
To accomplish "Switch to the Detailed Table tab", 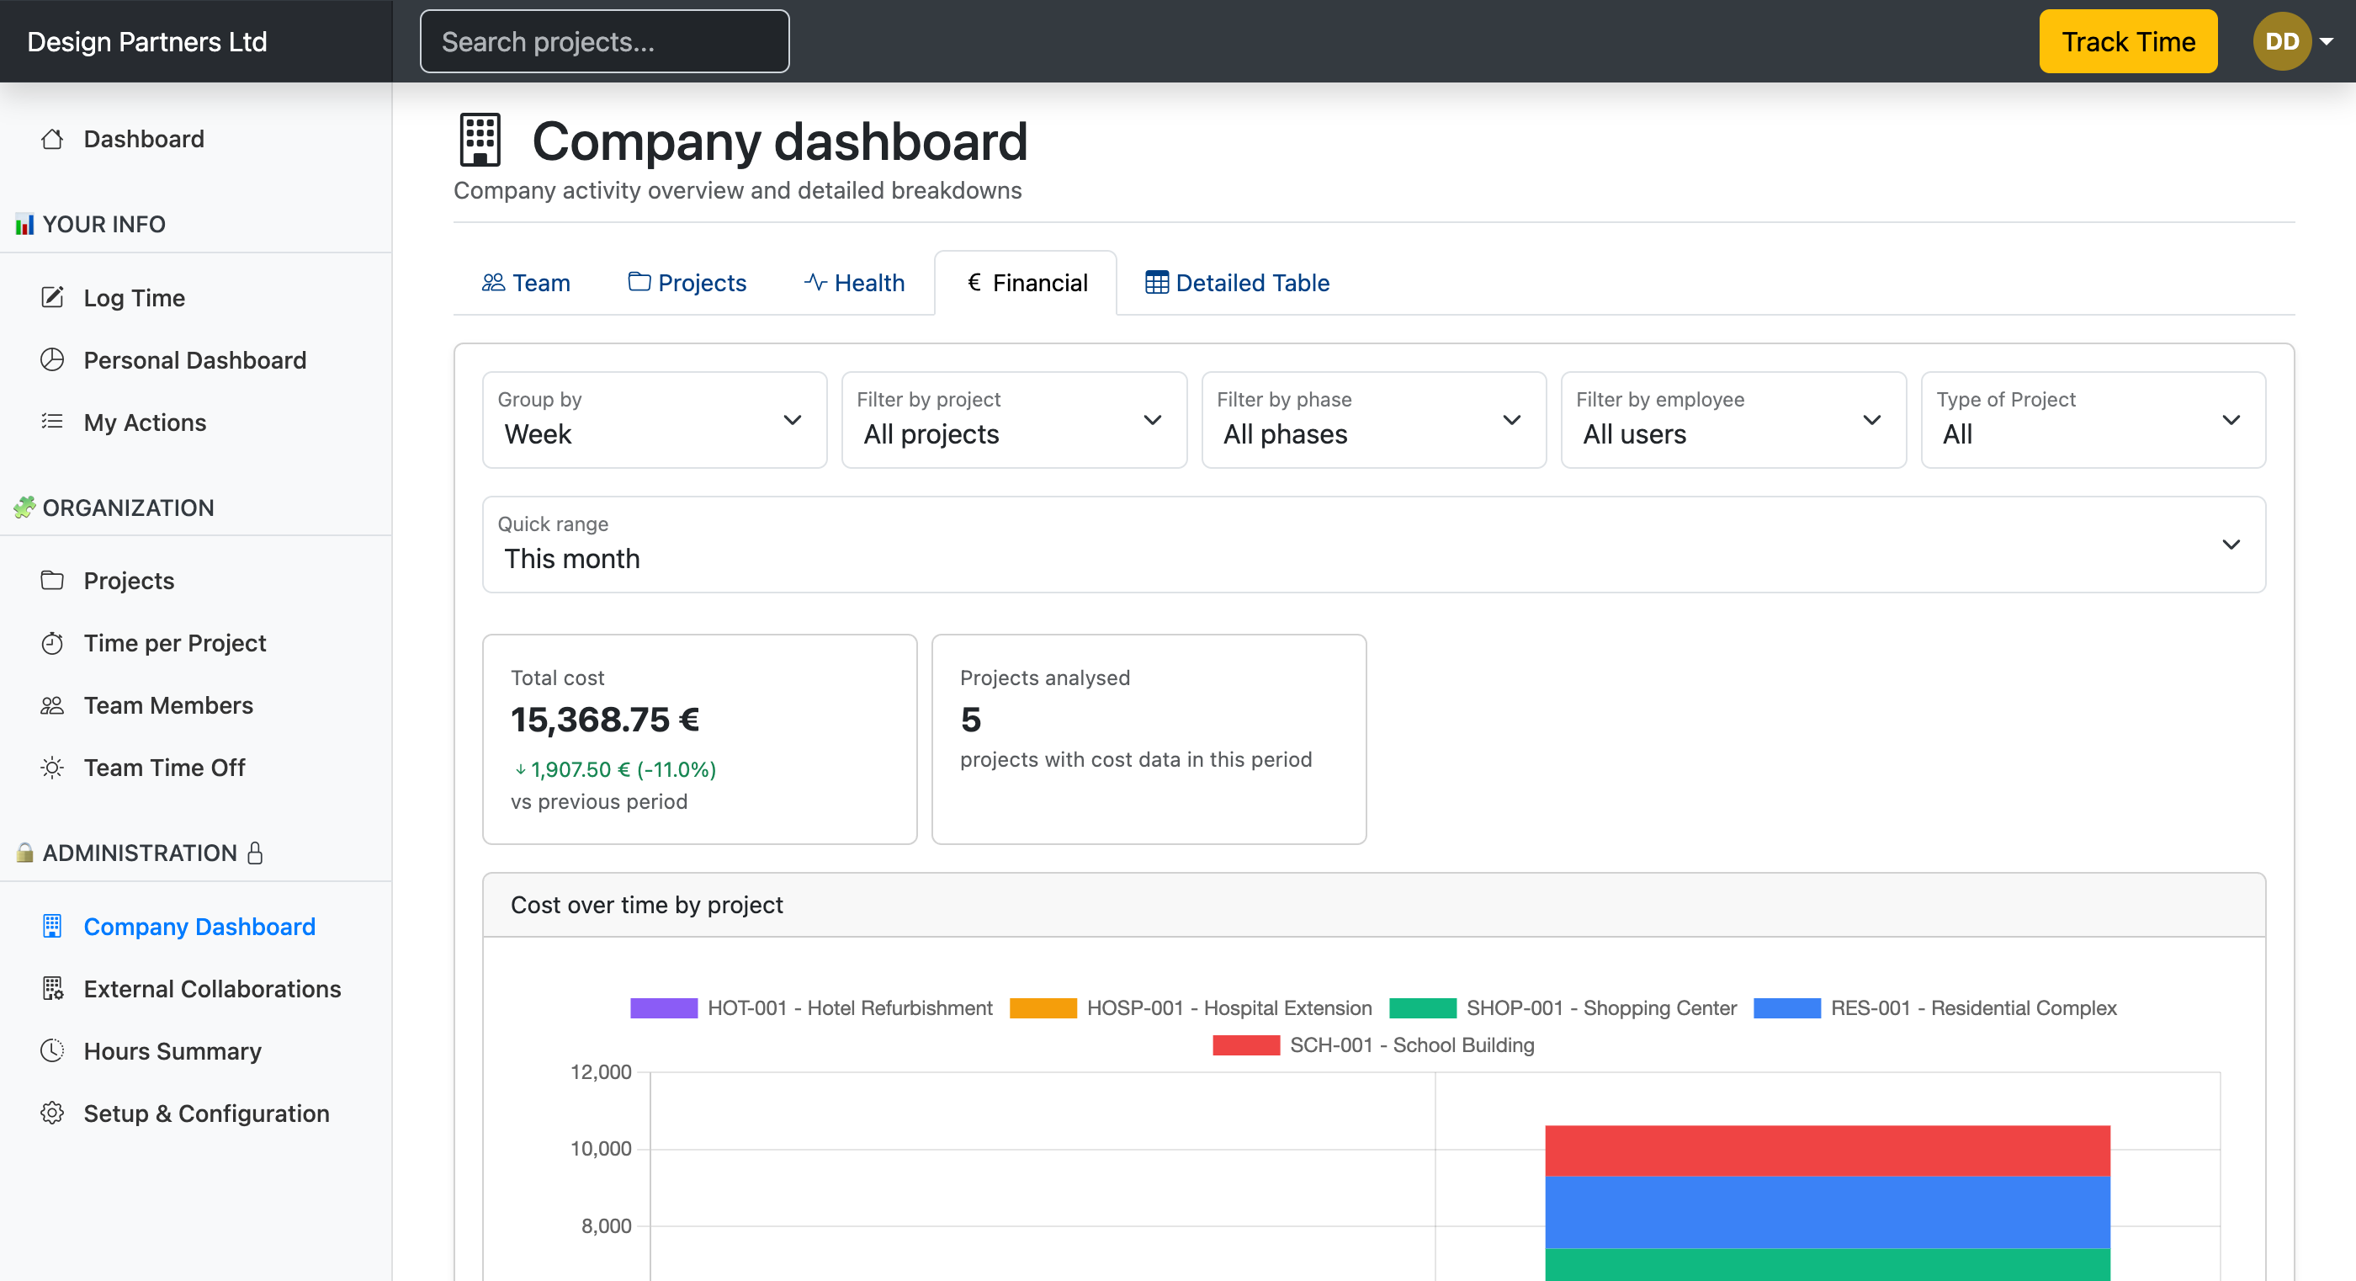I will click(1238, 283).
